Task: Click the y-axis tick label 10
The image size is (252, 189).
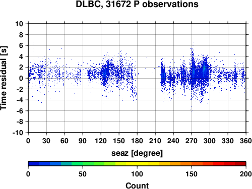Action: (x=19, y=24)
